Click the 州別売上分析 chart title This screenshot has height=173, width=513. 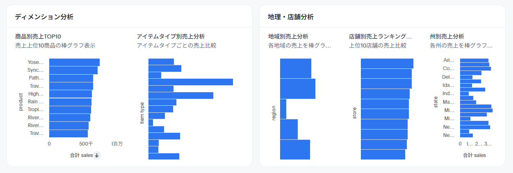tap(447, 36)
